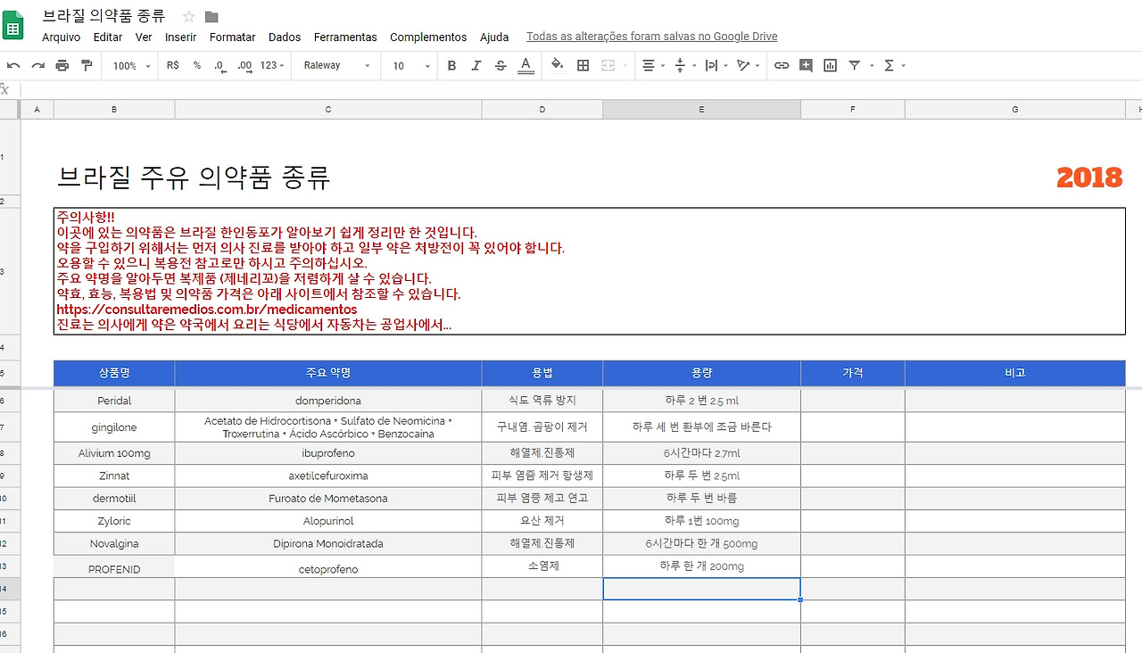Open the text wrapping dropdown
The height and width of the screenshot is (653, 1142).
715,65
